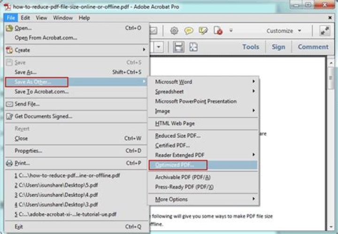The image size is (338, 234).
Task: Expand the Microsoft Word submenu arrow
Action: point(253,81)
